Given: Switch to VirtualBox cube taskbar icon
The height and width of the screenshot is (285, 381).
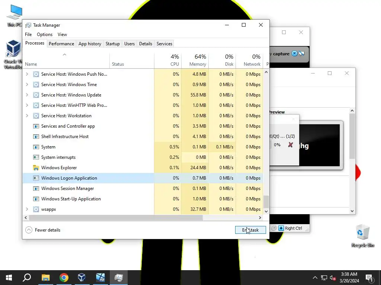Looking at the screenshot, I should [81, 278].
